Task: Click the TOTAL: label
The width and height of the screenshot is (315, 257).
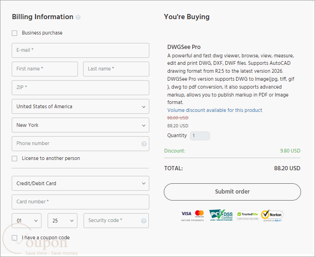Action: point(174,168)
